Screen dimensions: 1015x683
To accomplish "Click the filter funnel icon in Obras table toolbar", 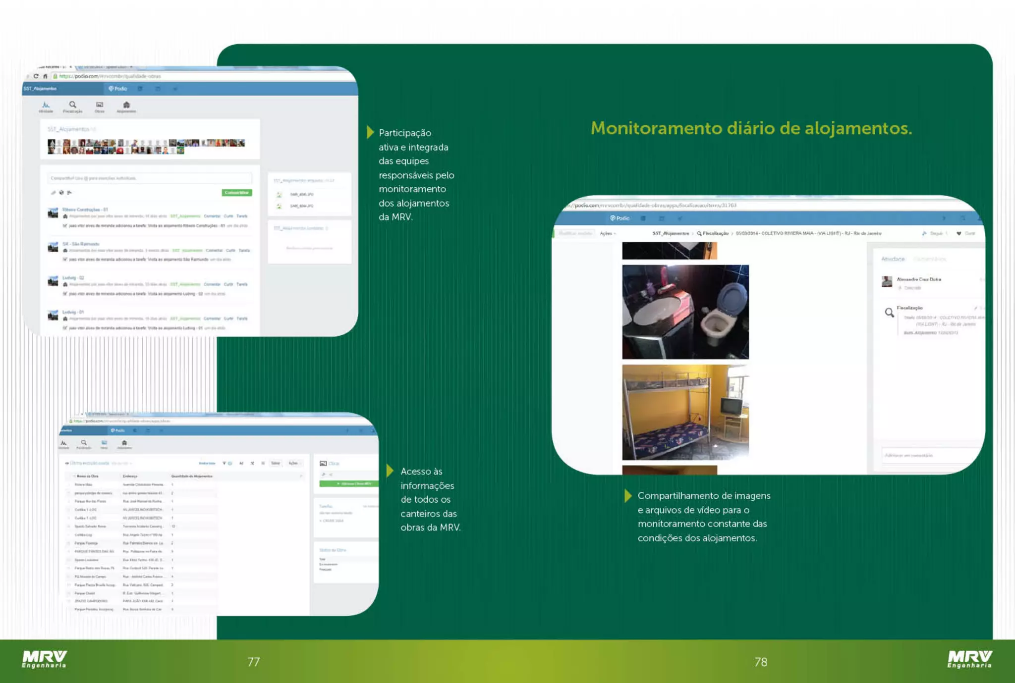I will click(225, 463).
